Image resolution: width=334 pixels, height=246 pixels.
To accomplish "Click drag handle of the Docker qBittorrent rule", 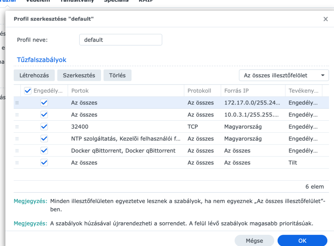I will (x=17, y=151).
